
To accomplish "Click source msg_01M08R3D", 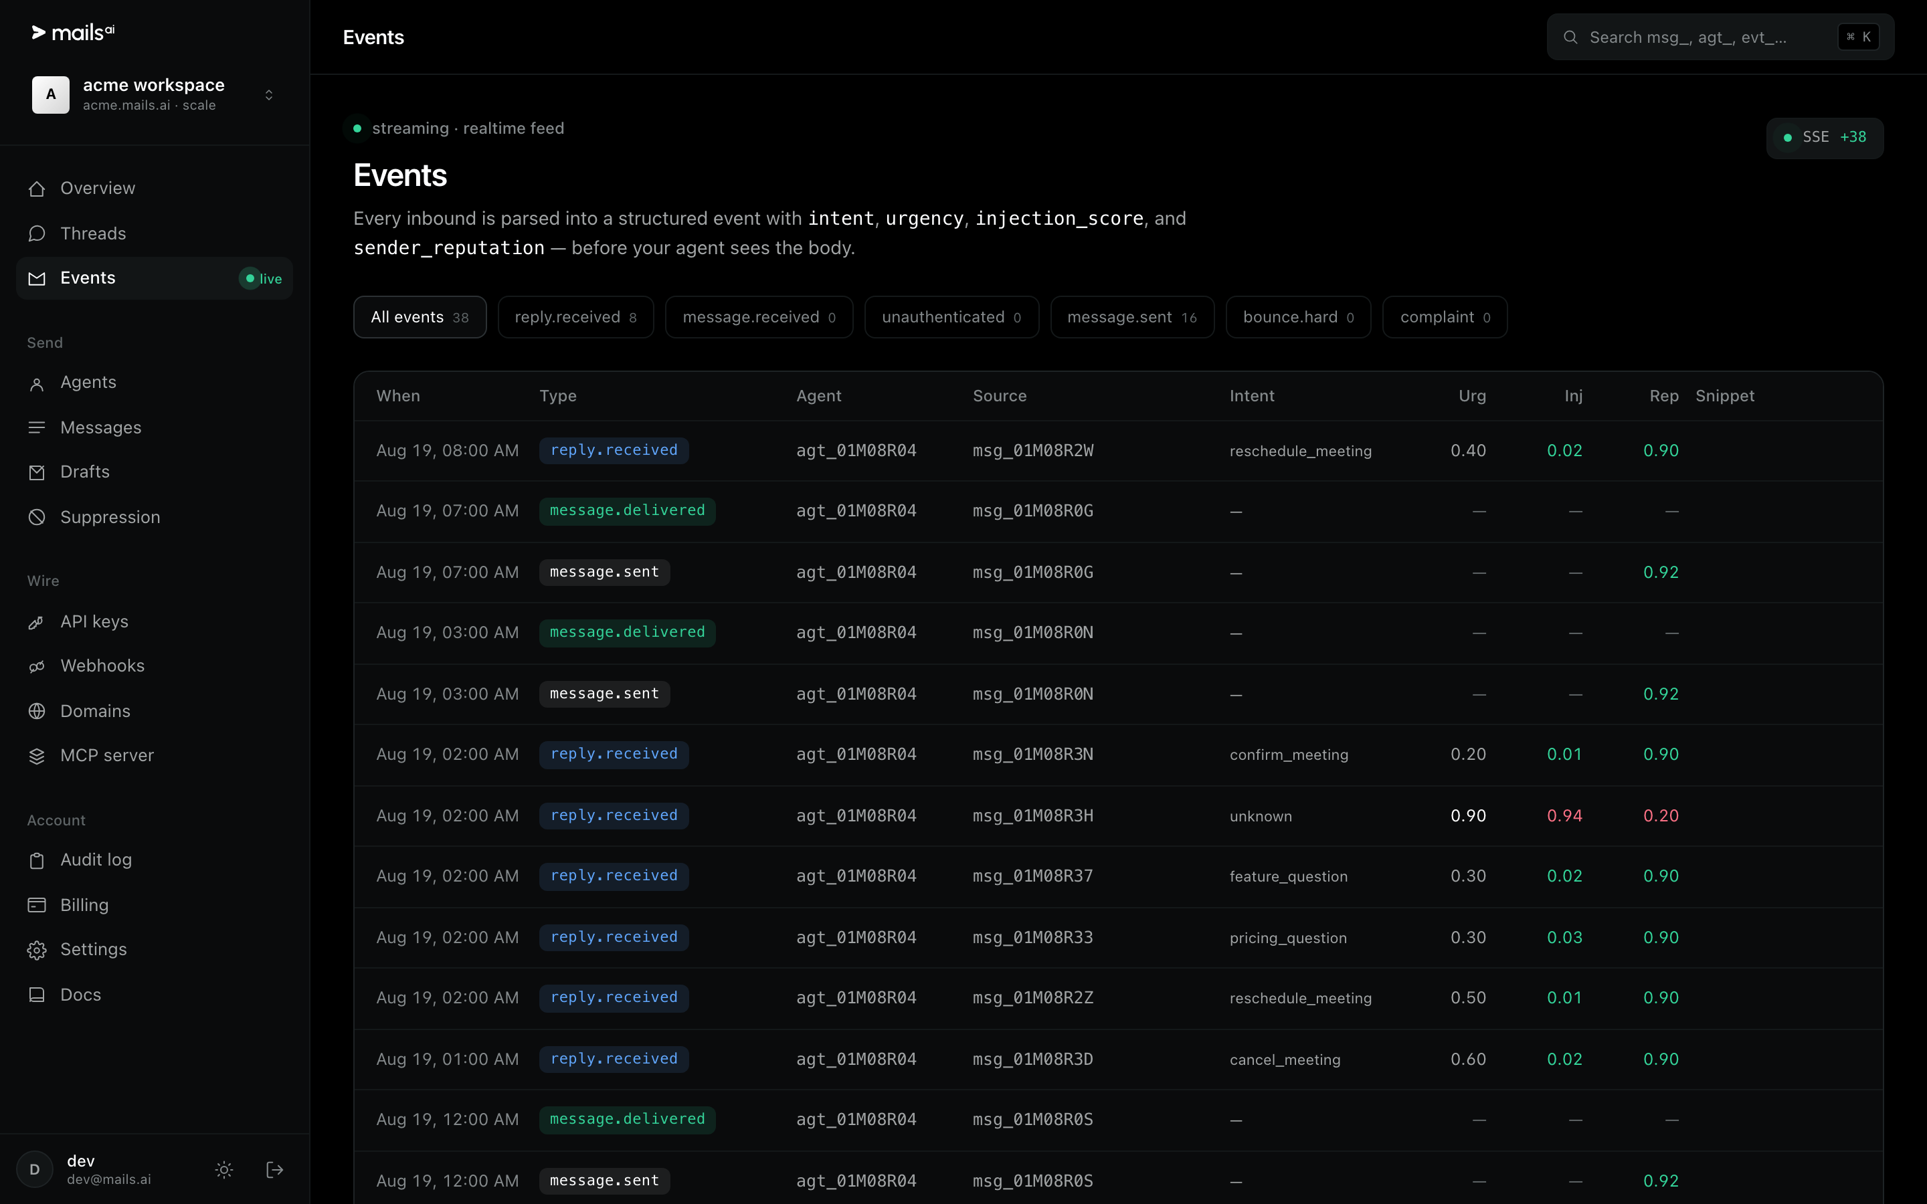I will click(x=1033, y=1060).
